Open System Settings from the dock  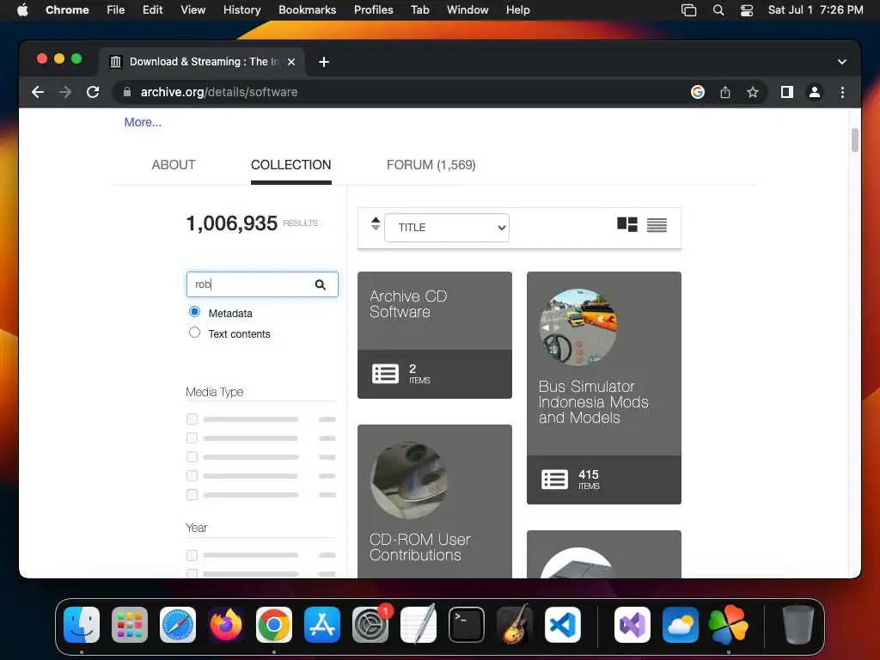coord(370,625)
